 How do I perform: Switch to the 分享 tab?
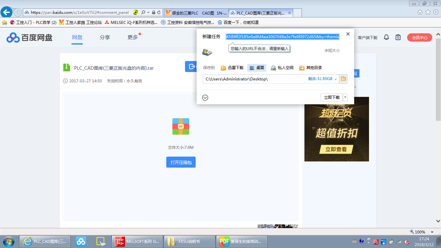coord(105,37)
